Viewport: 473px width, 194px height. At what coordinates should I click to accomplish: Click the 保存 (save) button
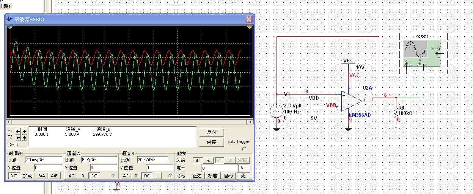[x=211, y=142]
